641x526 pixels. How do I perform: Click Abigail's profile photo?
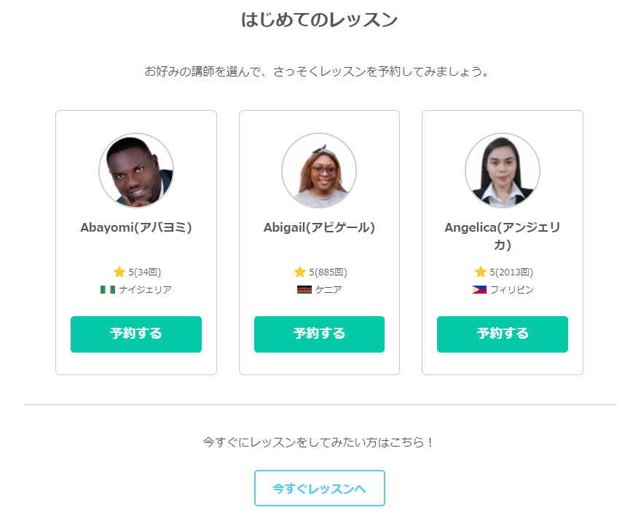point(319,170)
